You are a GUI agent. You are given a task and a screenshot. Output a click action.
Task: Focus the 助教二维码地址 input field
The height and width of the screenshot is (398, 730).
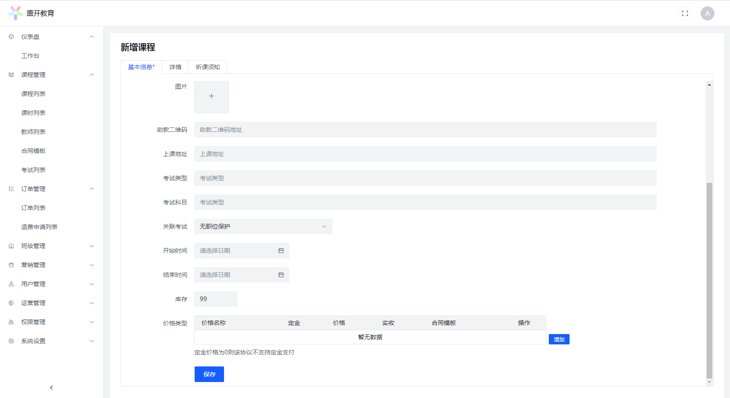(x=426, y=130)
